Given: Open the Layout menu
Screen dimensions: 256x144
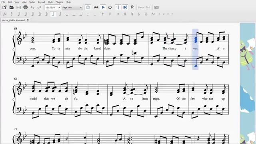Looking at the screenshot, I should (42, 2).
